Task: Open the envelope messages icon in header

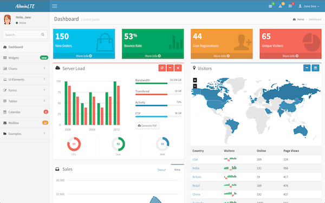Action: 270,6
